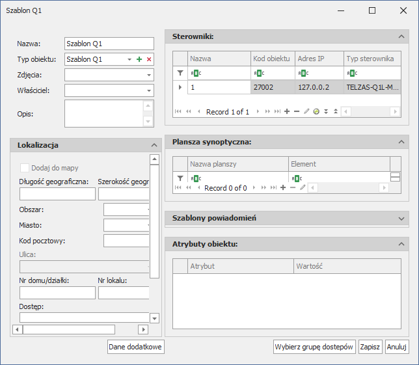This screenshot has width=419, height=365.
Task: Click Opis scroll down arrow
Action: [148, 122]
